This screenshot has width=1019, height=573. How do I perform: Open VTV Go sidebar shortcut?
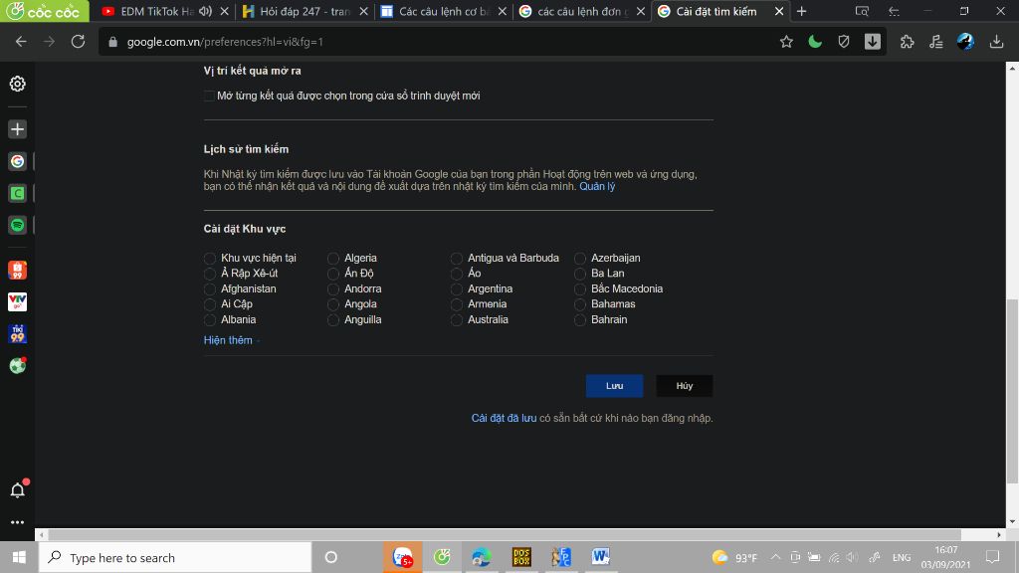[x=18, y=302]
